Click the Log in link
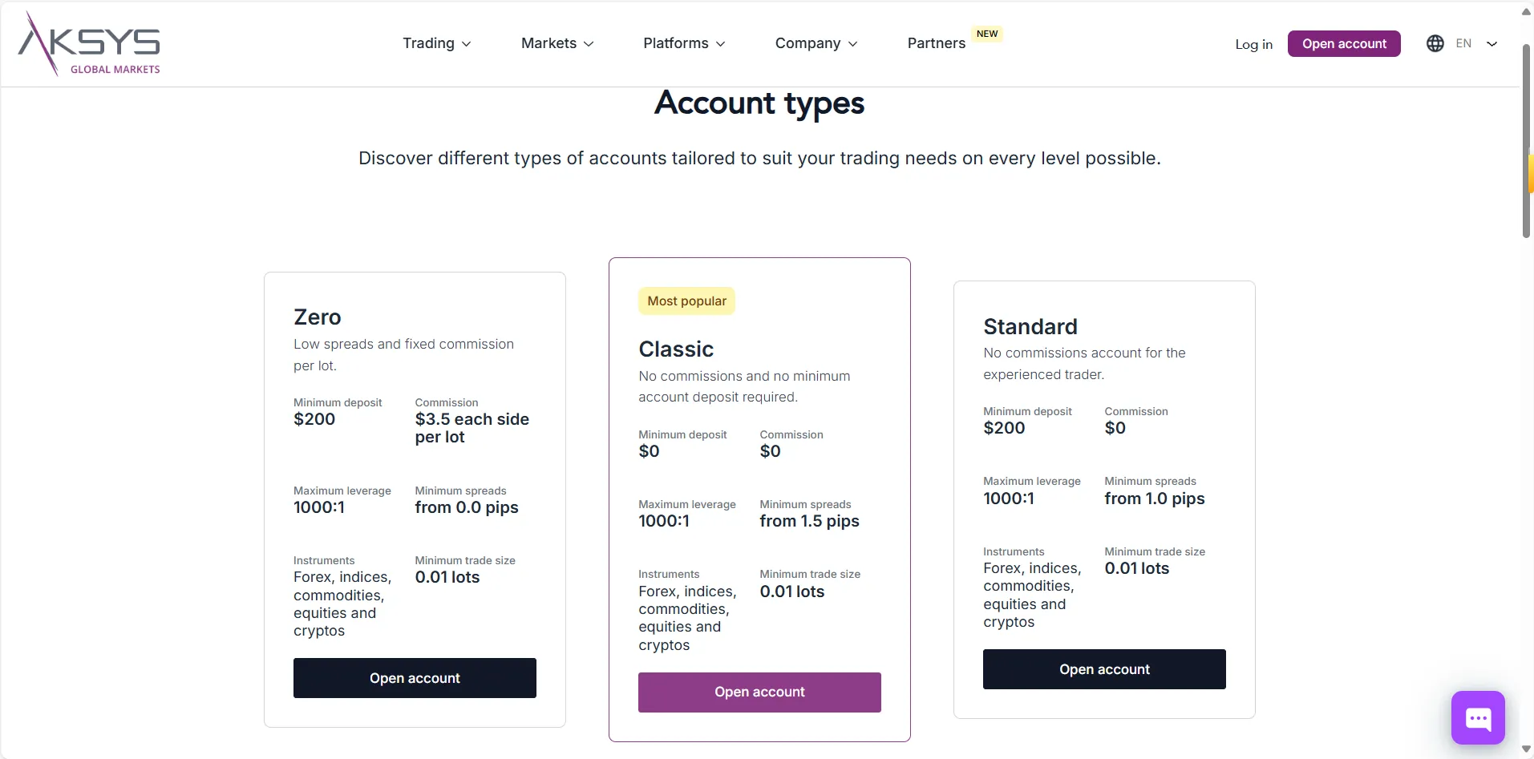The width and height of the screenshot is (1534, 759). point(1253,44)
